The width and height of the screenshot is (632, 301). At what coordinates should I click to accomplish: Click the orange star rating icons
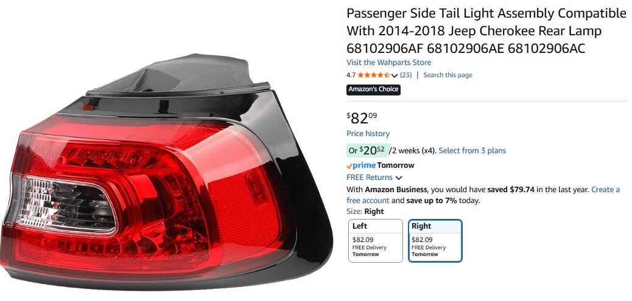(373, 75)
